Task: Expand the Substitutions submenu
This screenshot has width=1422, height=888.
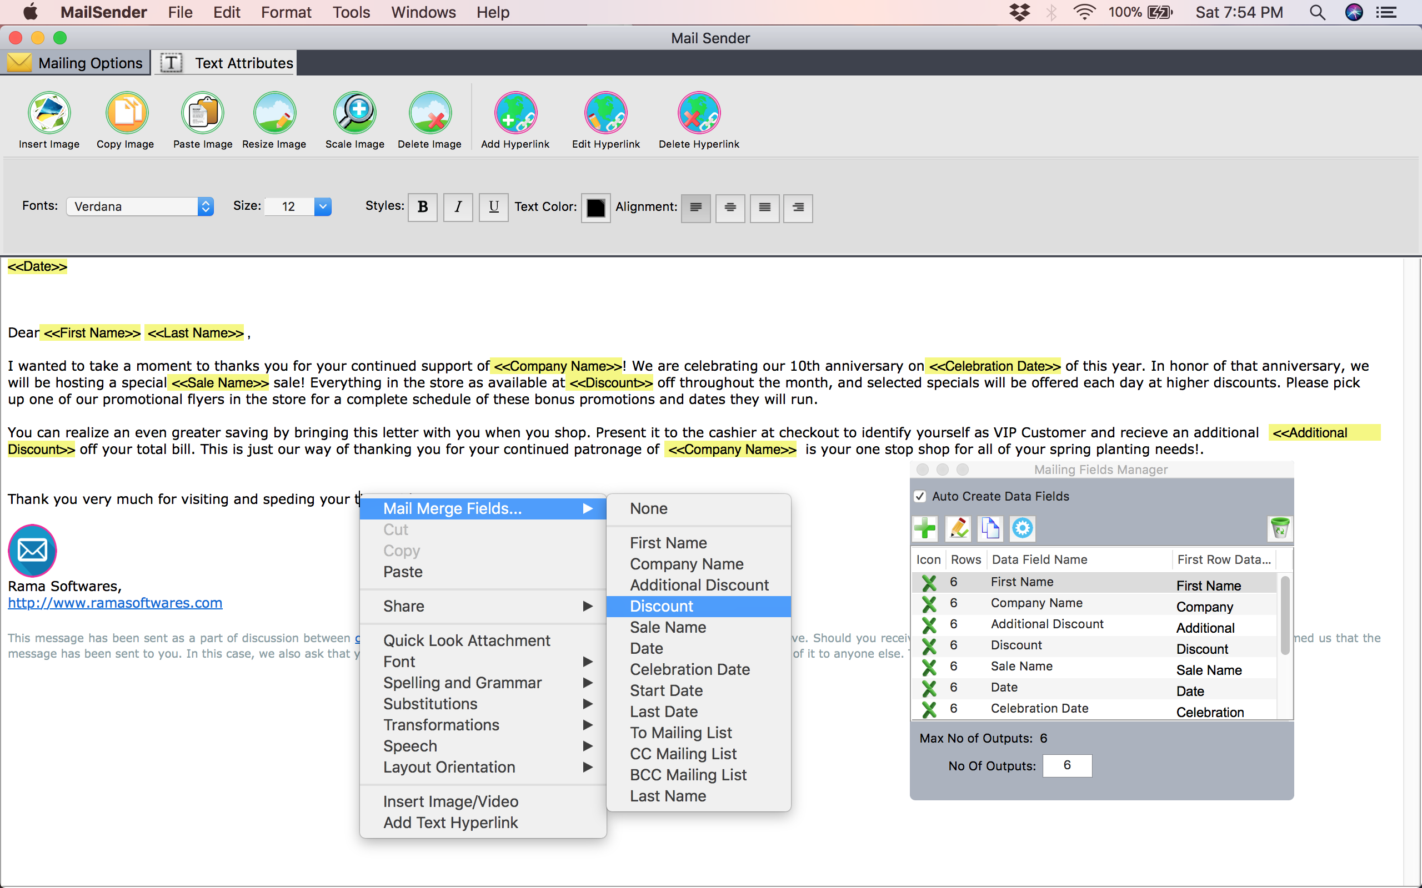Action: (483, 704)
